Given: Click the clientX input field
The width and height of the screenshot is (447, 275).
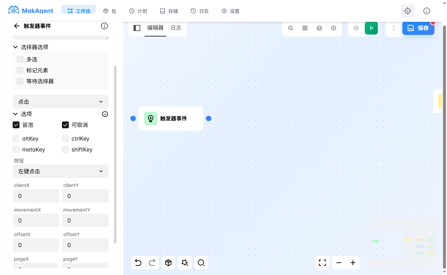Looking at the screenshot, I should pyautogui.click(x=36, y=196).
